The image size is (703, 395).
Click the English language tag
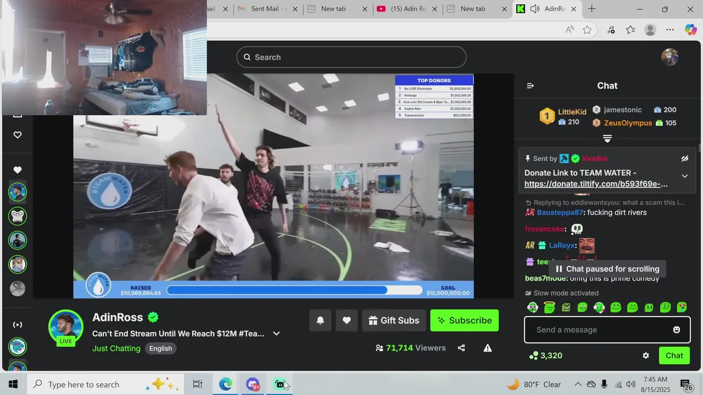[x=160, y=348]
